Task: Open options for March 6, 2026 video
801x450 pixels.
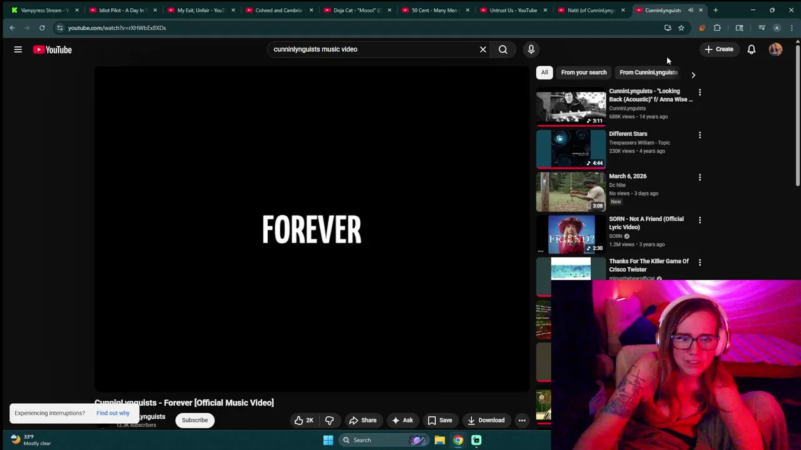Action: pyautogui.click(x=700, y=177)
